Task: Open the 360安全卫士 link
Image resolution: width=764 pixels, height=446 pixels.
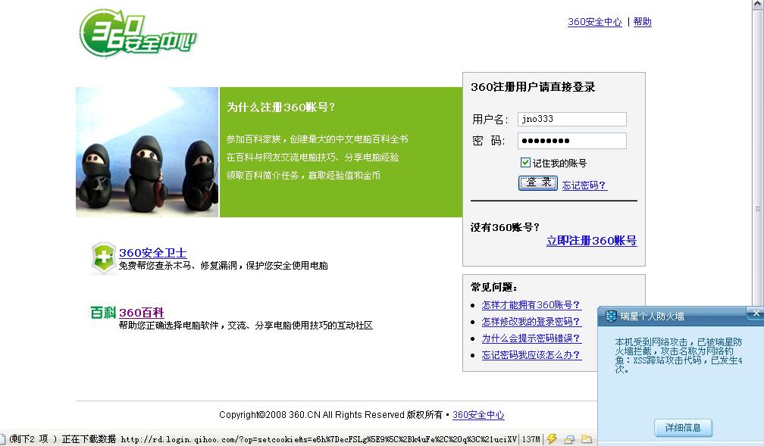Action: pos(152,253)
